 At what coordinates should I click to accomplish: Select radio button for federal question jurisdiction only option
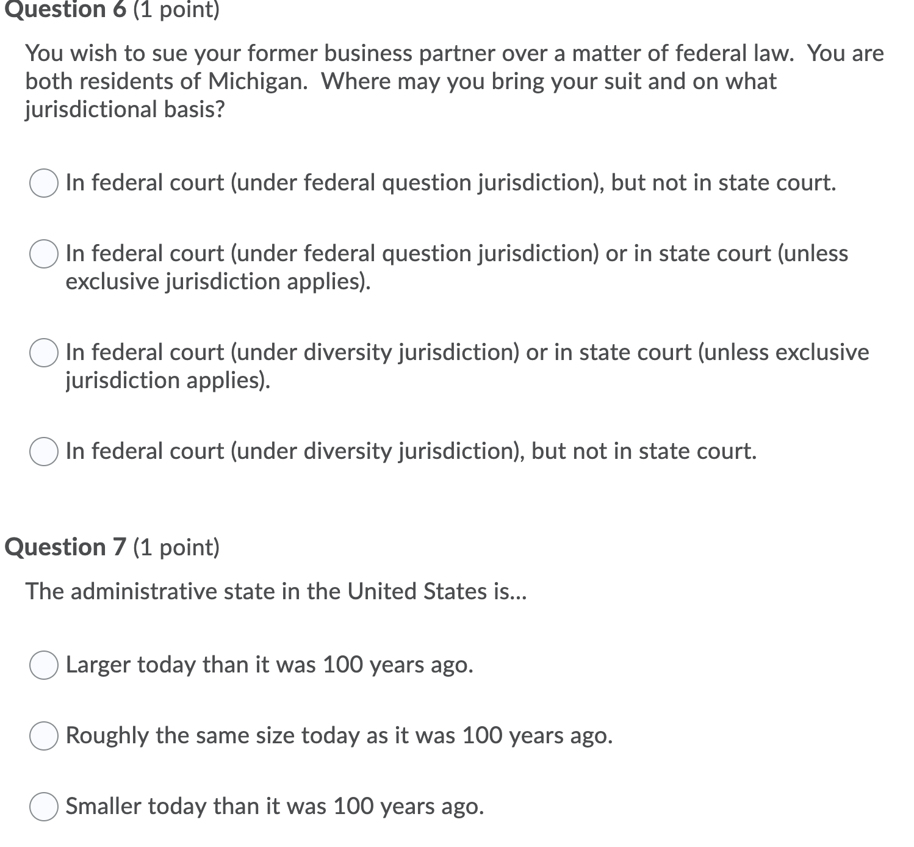point(43,182)
